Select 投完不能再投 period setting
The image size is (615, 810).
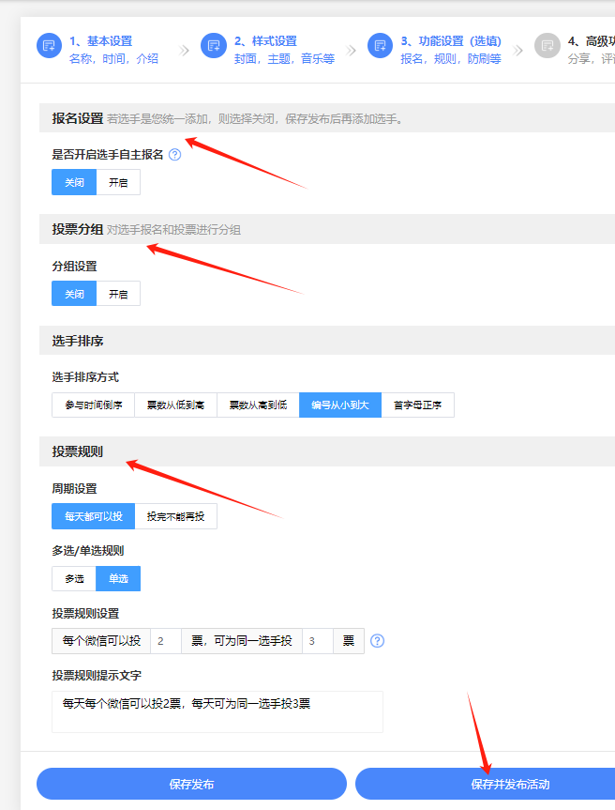point(175,516)
